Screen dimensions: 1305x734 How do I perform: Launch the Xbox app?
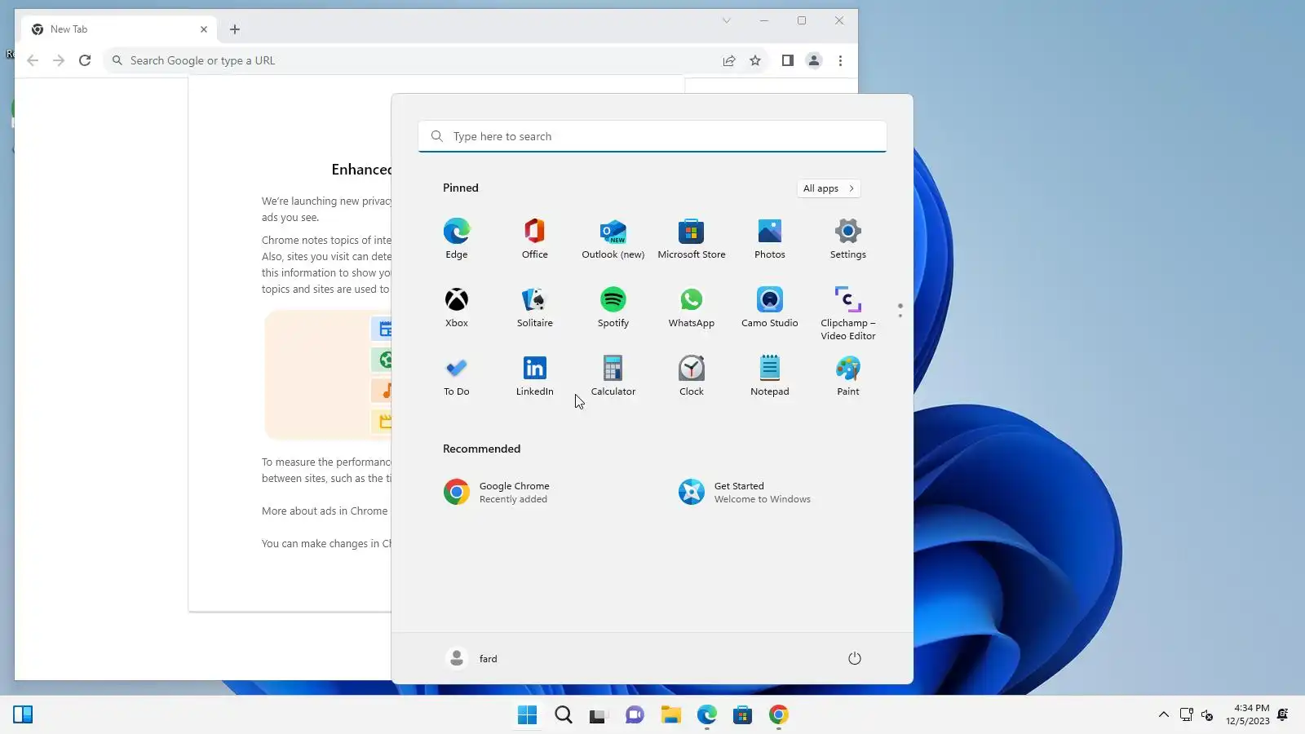click(x=457, y=307)
